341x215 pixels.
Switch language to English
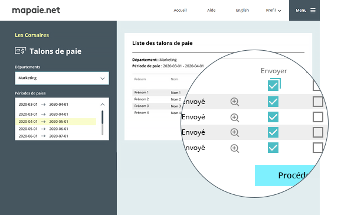click(x=242, y=10)
